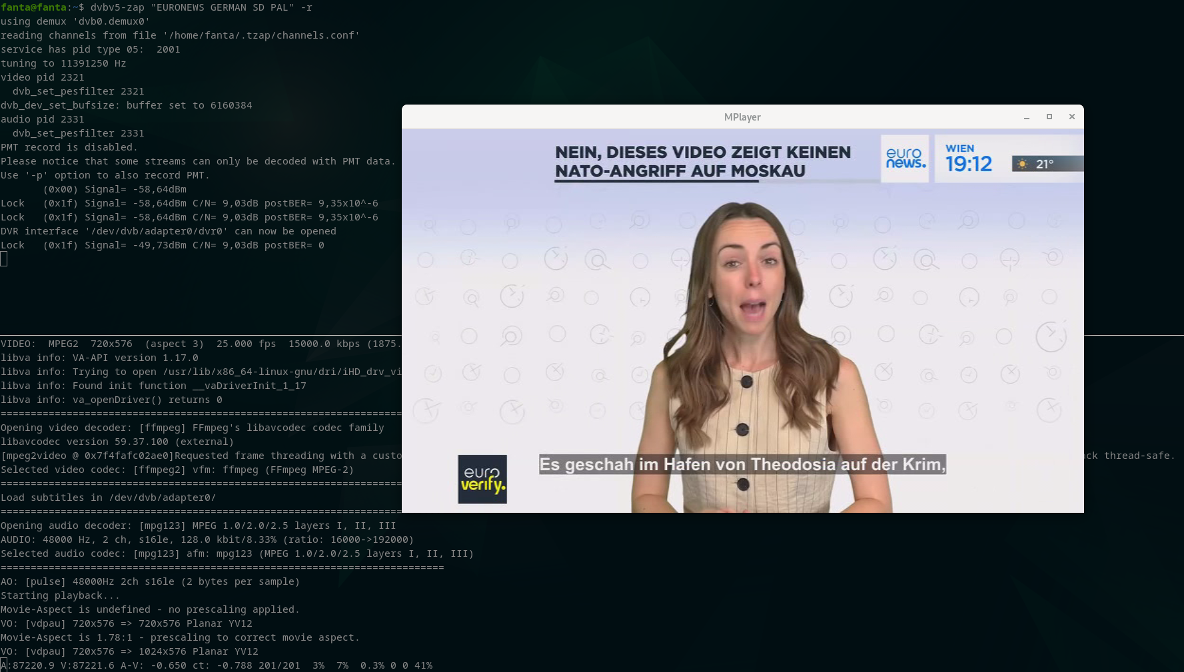The width and height of the screenshot is (1184, 672).
Task: Click the A:87220.9 playback status line
Action: 216,665
